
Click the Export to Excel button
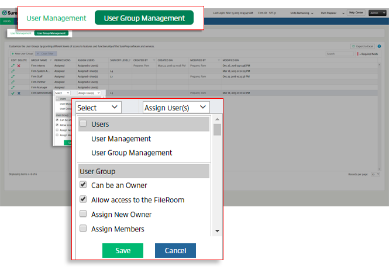[x=363, y=46]
